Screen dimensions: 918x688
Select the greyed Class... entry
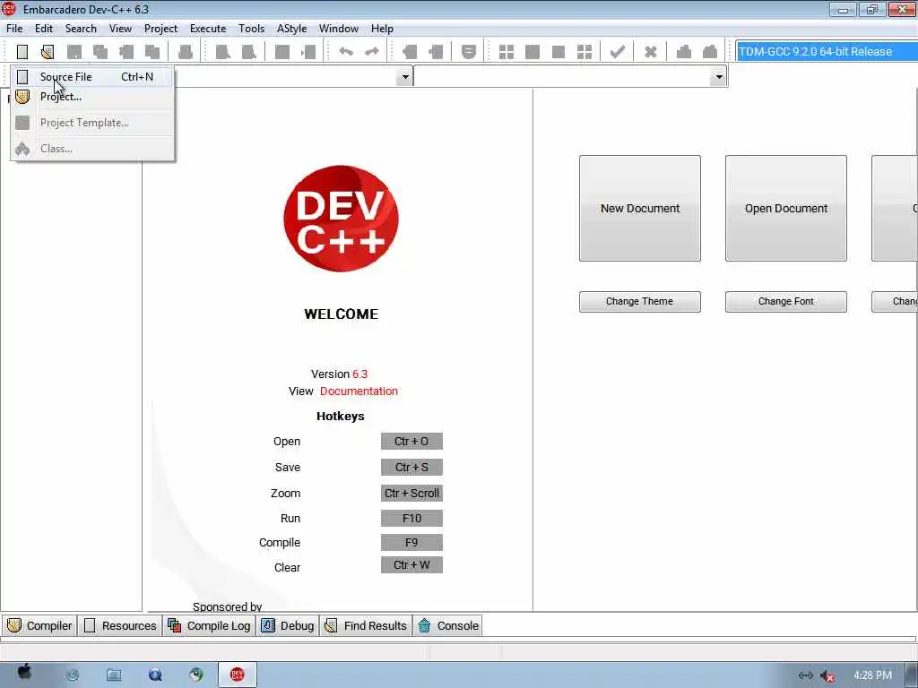click(92, 148)
